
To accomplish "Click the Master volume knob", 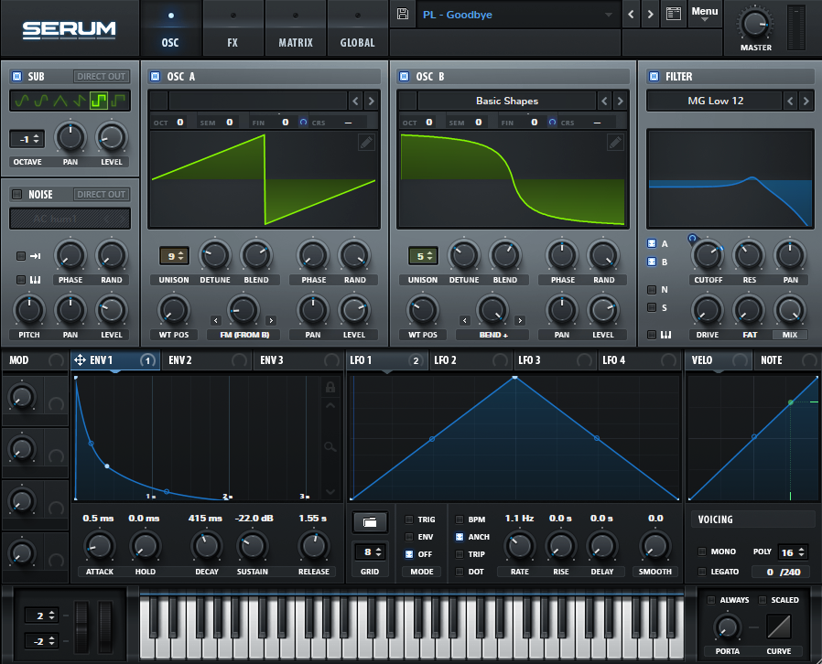I will pos(755,25).
